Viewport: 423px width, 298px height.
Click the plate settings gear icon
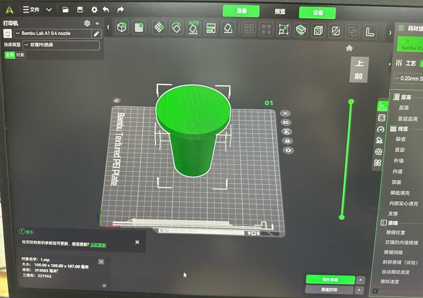click(288, 150)
